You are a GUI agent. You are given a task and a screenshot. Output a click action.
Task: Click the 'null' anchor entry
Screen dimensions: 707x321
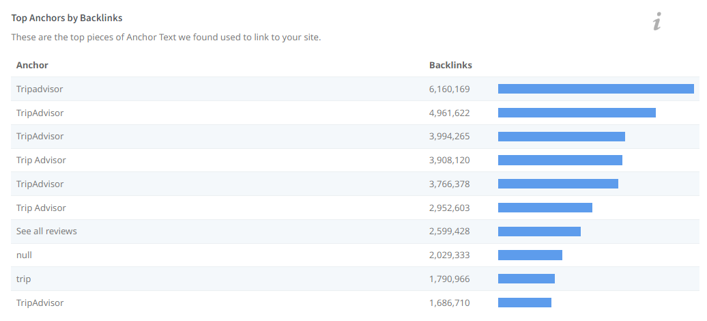[x=24, y=255]
